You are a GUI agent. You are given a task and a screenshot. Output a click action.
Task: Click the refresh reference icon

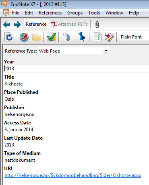pyautogui.click(x=8, y=37)
